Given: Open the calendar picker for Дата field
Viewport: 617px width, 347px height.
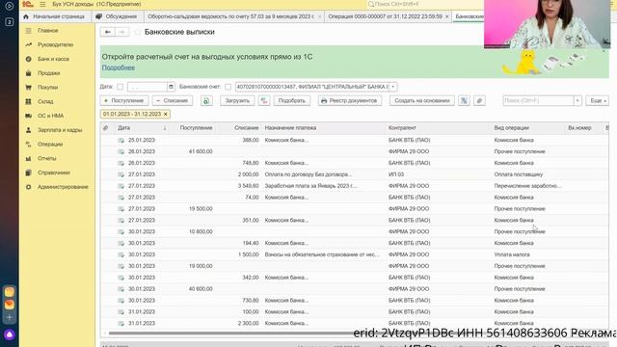Looking at the screenshot, I should pos(171,87).
